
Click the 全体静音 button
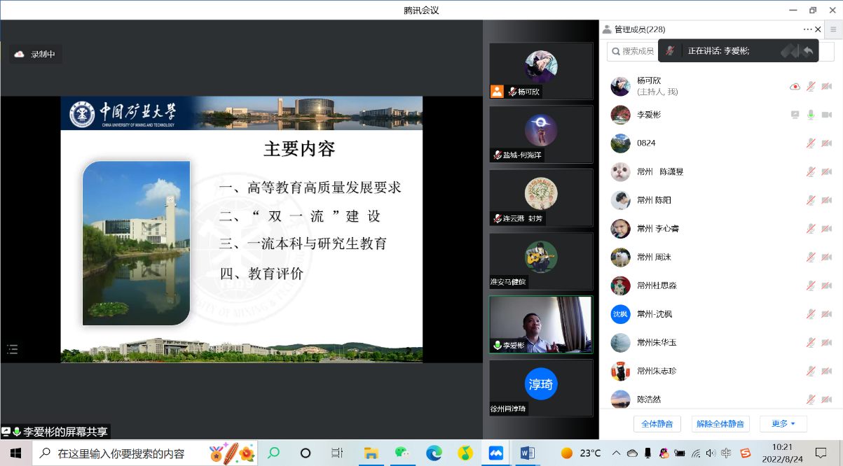(657, 424)
